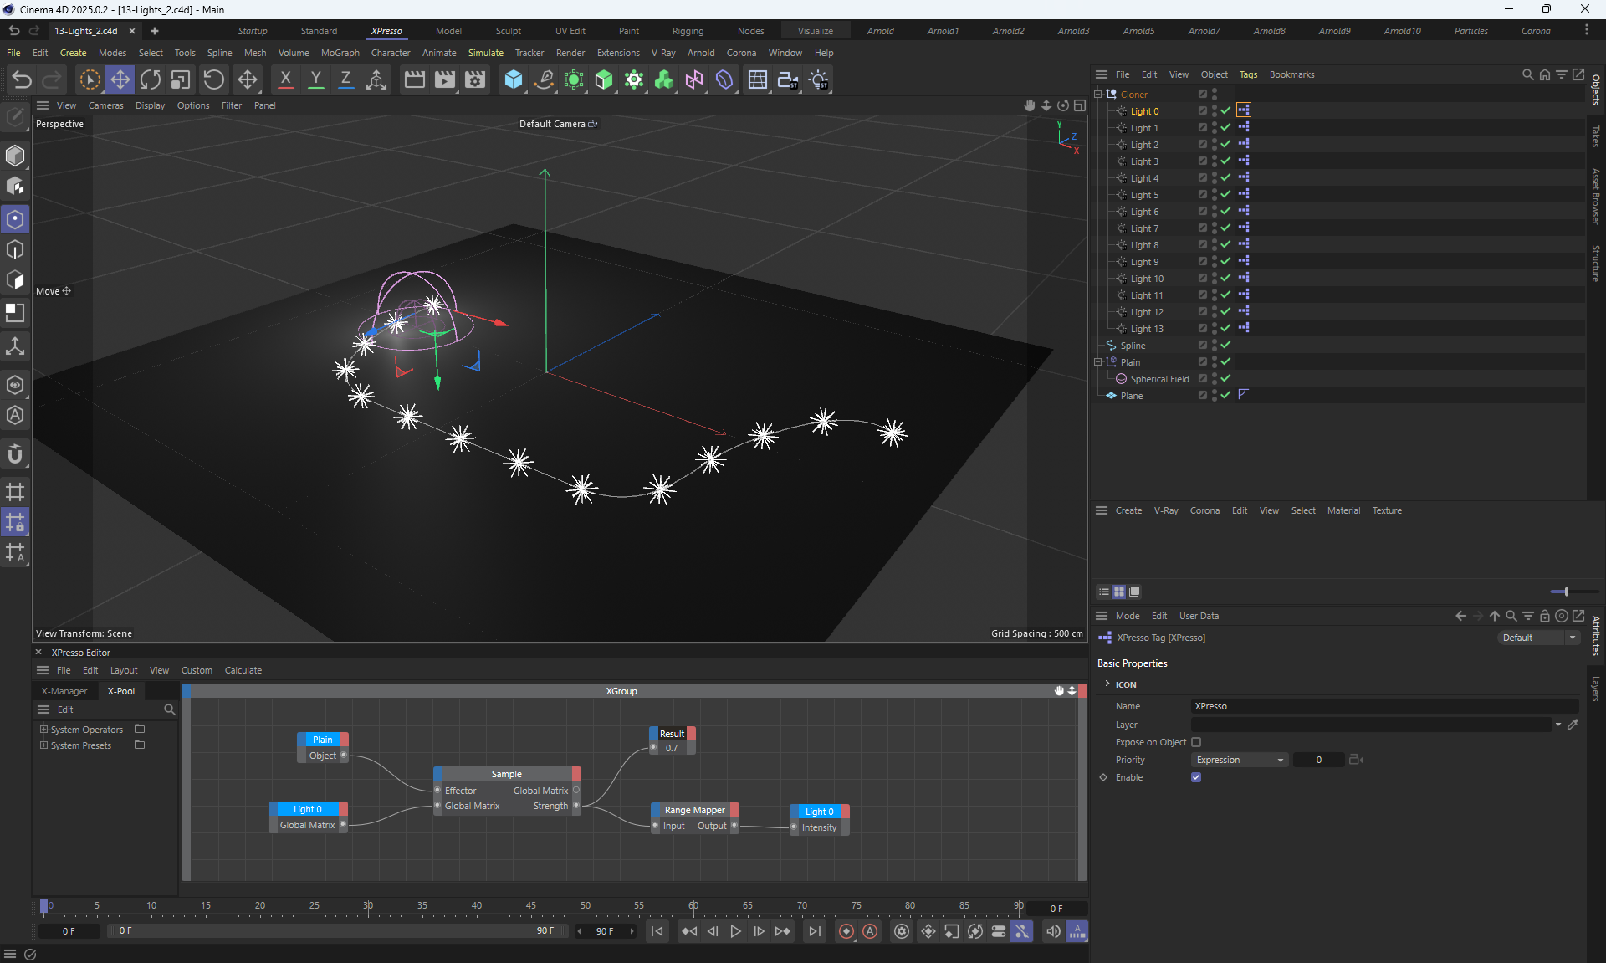Viewport: 1606px width, 963px height.
Task: Click the Cube primitive icon
Action: click(x=514, y=79)
